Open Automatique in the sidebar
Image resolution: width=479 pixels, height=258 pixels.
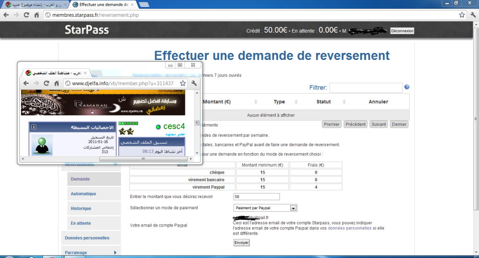[x=94, y=193]
